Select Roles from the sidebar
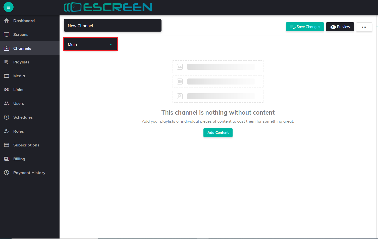Image resolution: width=378 pixels, height=239 pixels. 19,131
